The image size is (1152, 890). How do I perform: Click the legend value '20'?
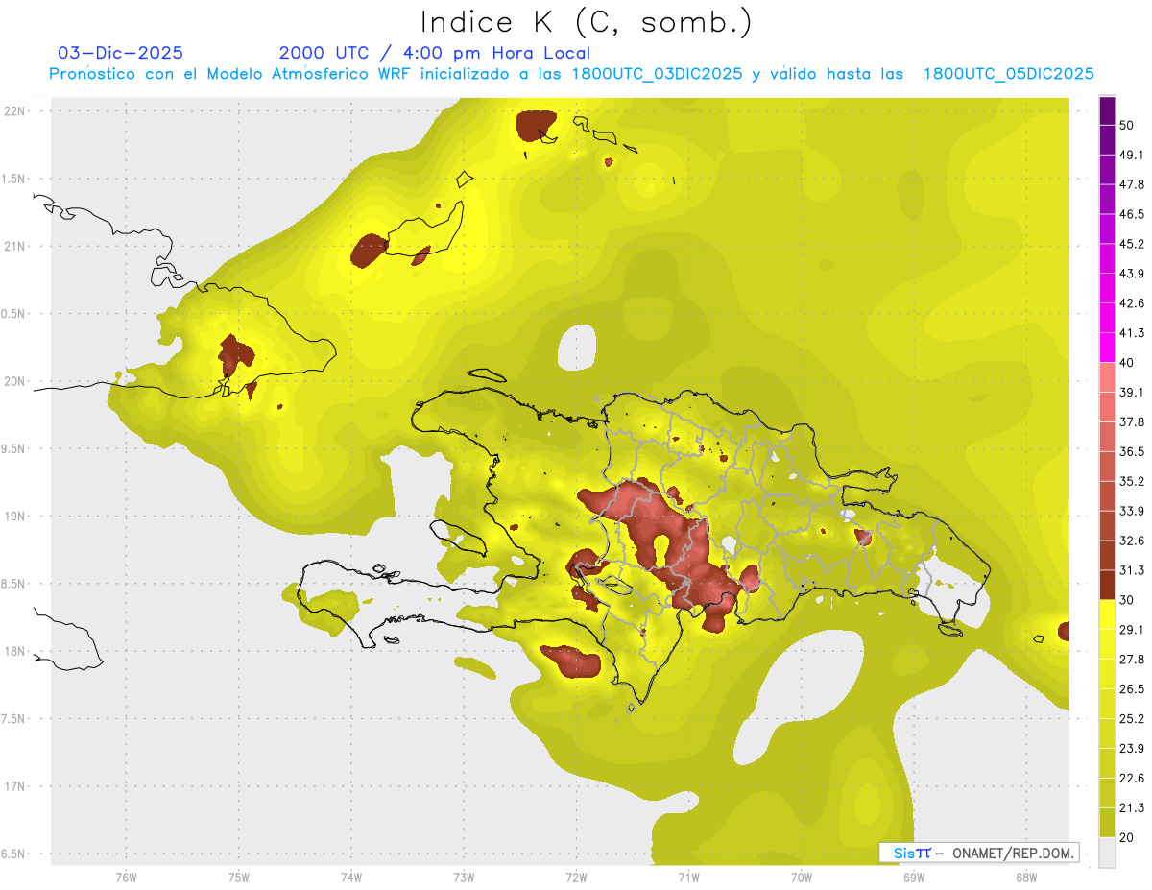[1127, 838]
